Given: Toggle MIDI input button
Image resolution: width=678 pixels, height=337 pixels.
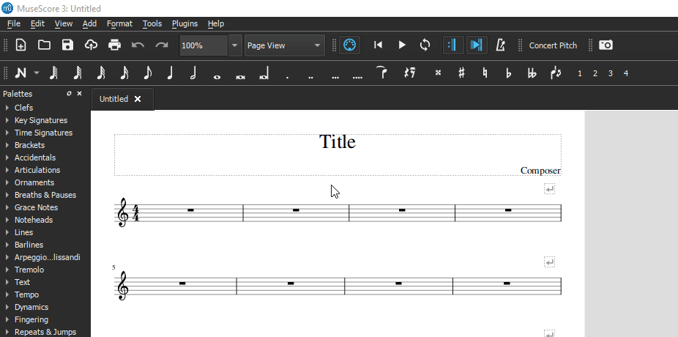Looking at the screenshot, I should pyautogui.click(x=349, y=45).
